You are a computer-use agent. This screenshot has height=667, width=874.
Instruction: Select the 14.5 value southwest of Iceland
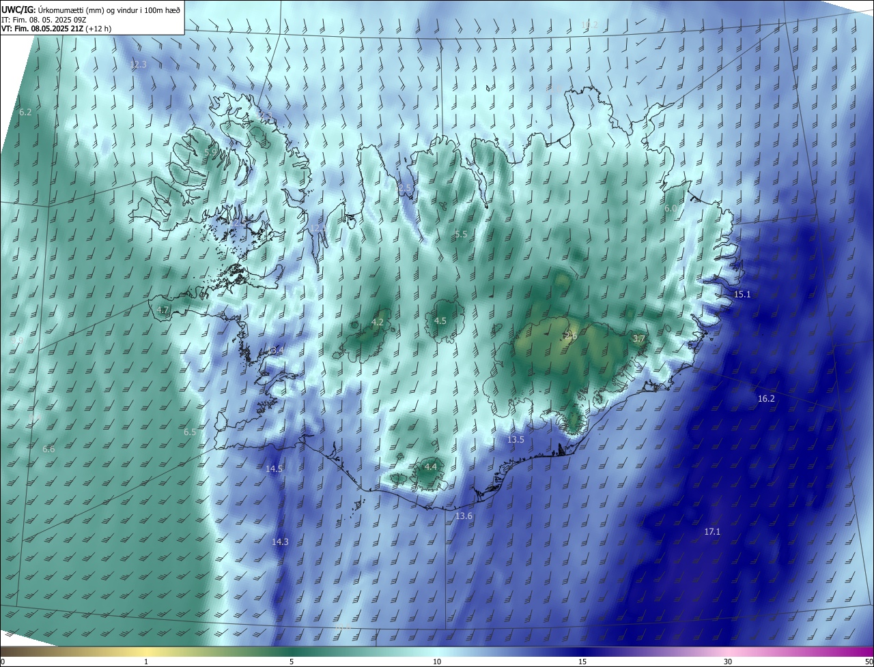click(x=274, y=469)
